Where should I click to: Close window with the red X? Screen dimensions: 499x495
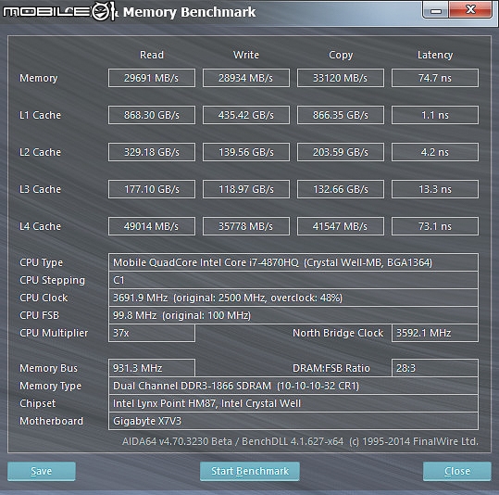click(x=470, y=10)
